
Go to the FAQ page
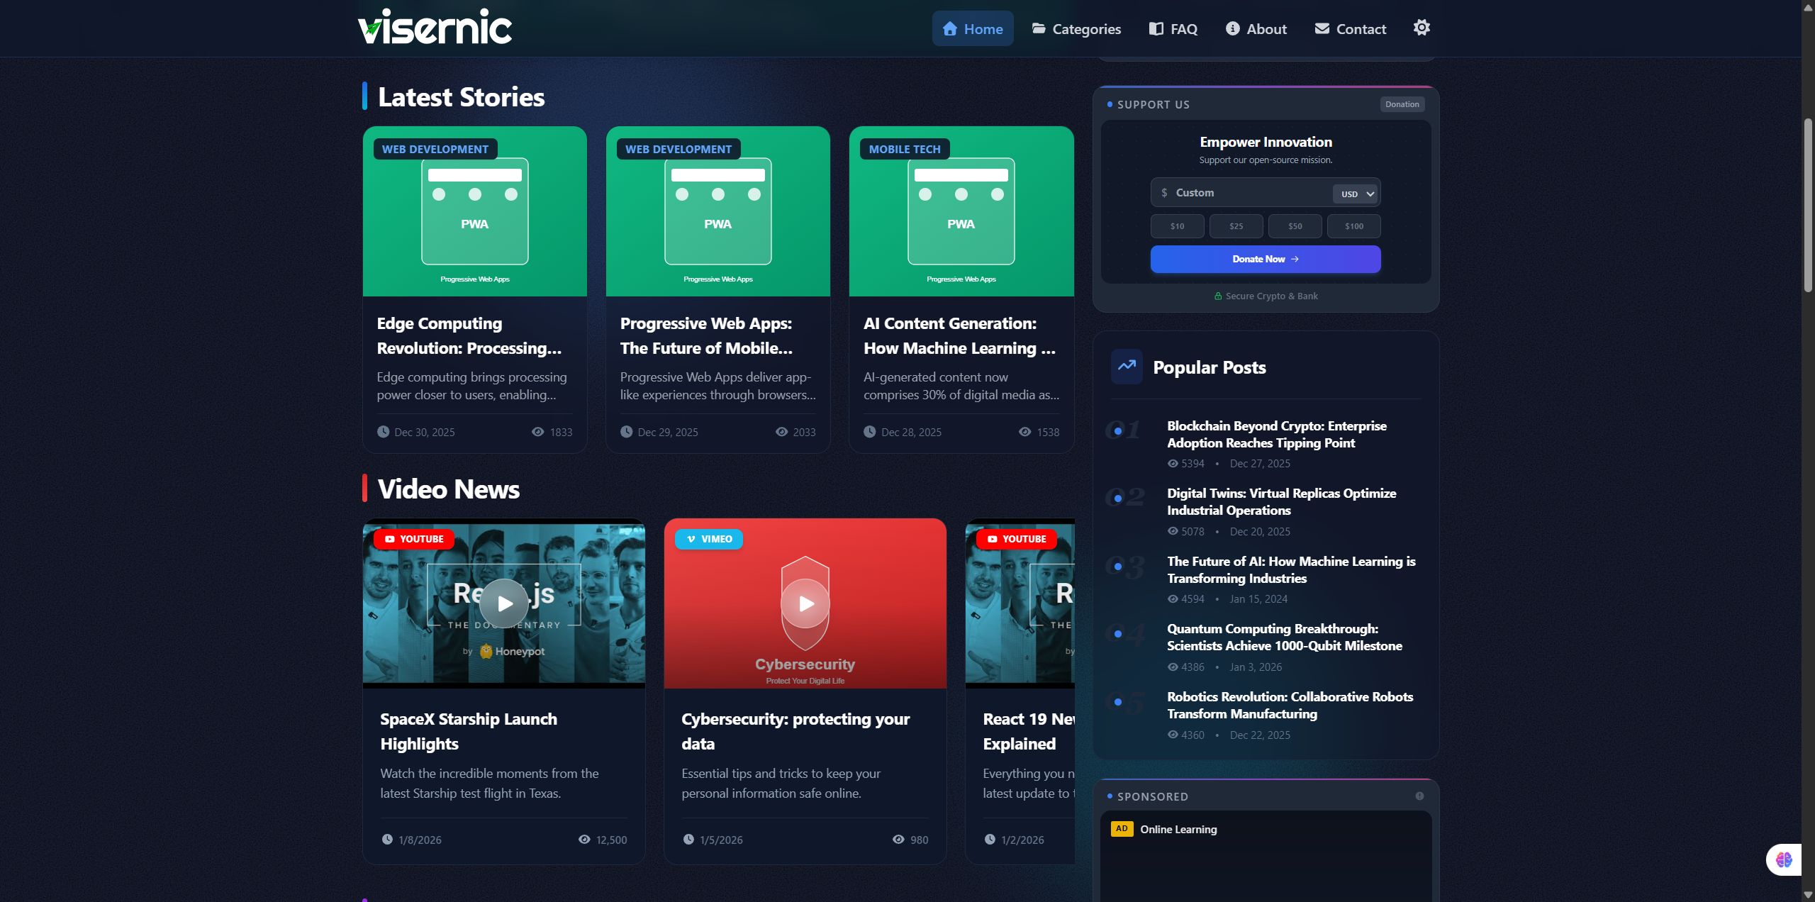tap(1173, 29)
